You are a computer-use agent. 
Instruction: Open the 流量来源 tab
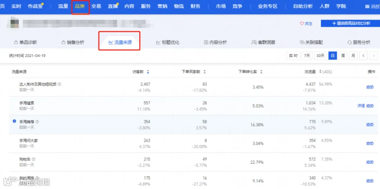point(120,42)
